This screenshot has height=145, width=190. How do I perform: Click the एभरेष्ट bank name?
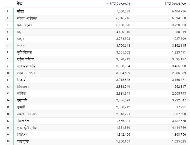(21, 46)
